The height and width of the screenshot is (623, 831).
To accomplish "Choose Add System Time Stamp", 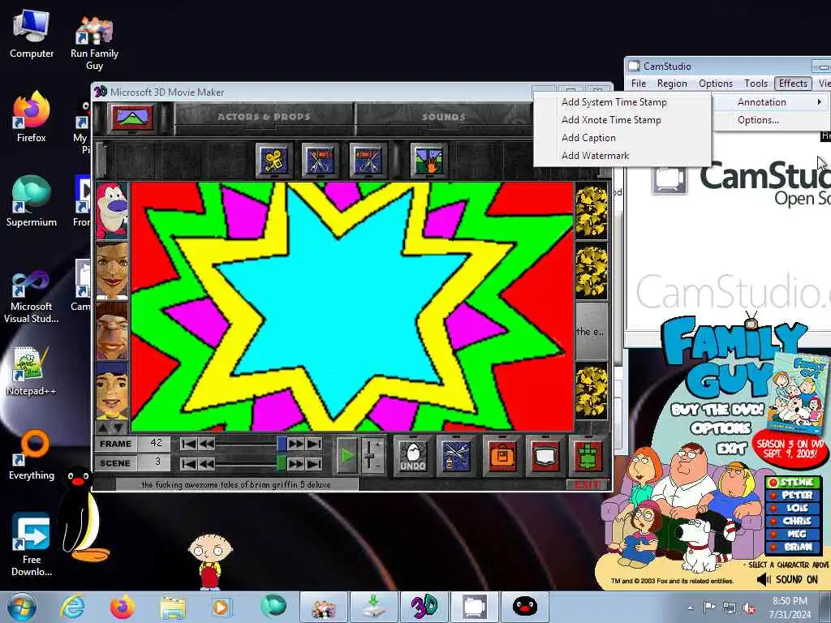I will pos(622,101).
